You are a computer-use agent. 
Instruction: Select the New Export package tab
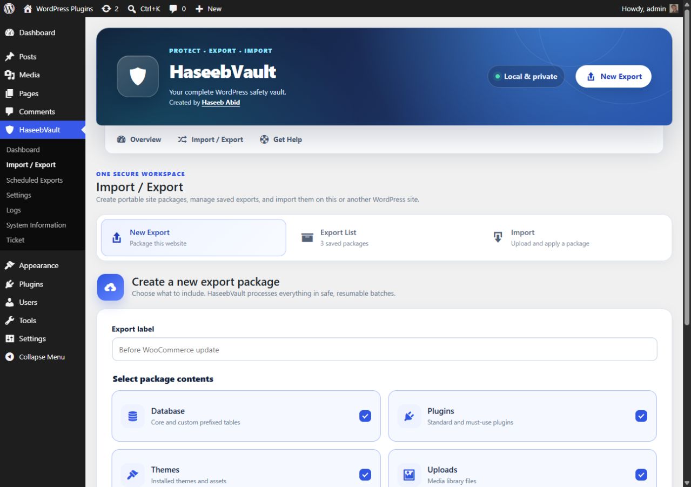(x=193, y=237)
